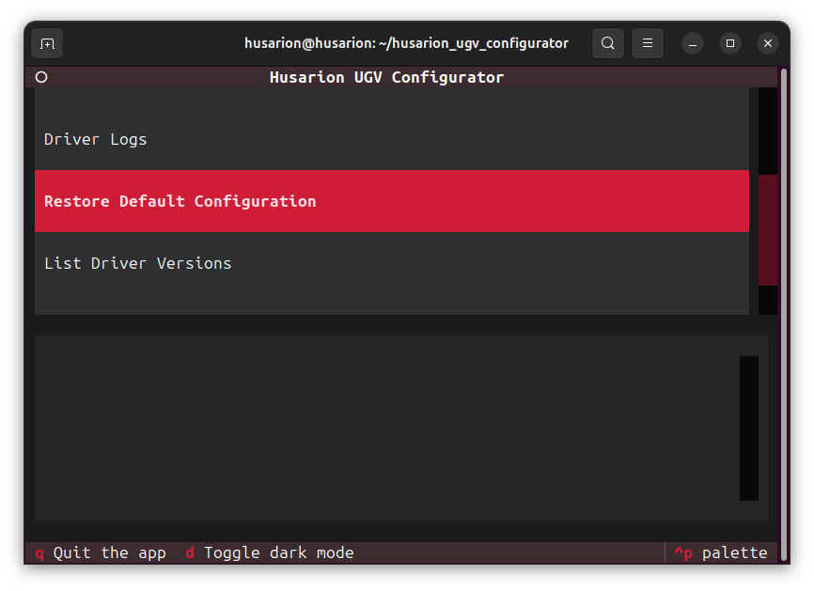Click the terminal window's right-edge scrollbar

[784, 310]
